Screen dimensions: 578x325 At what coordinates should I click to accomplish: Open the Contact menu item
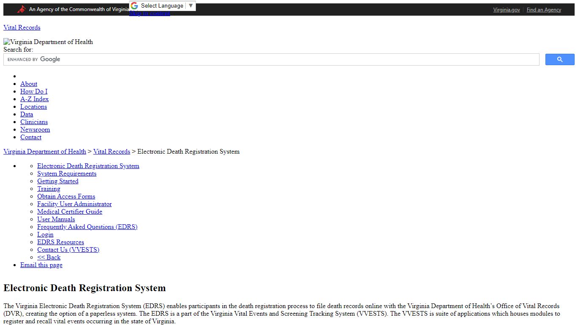click(31, 137)
